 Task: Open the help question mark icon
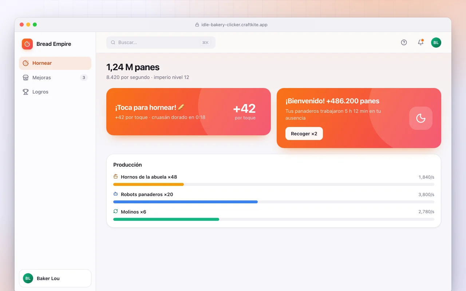(x=404, y=42)
